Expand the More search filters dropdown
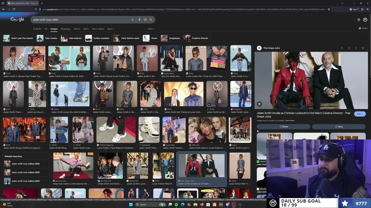This screenshot has width=371, height=208. click(x=111, y=29)
